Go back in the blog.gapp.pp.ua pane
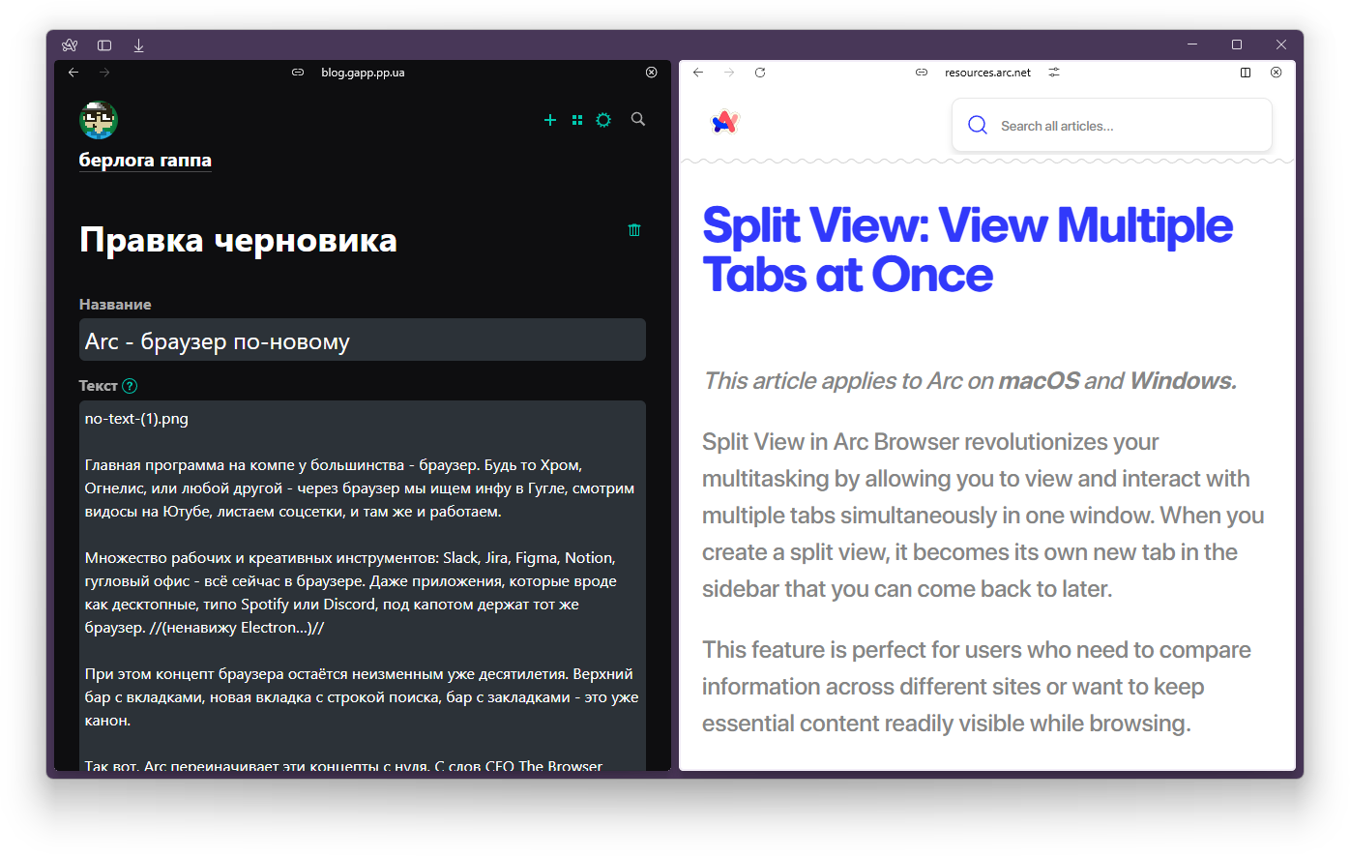Viewport: 1350px width, 857px height. click(73, 73)
